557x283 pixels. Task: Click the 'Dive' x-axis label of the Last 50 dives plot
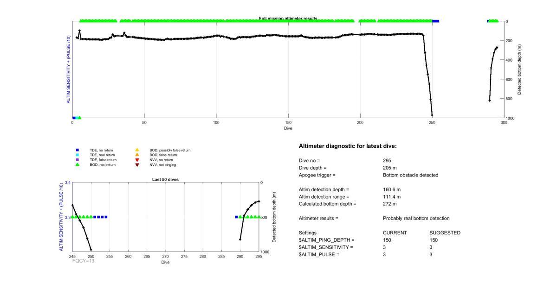tap(165, 262)
